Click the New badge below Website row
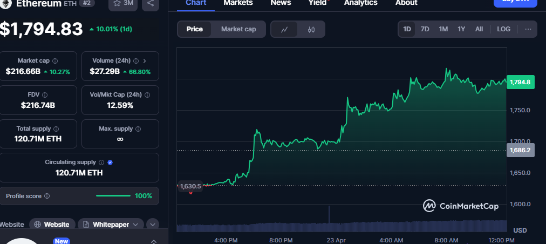The image size is (546, 244). tap(62, 241)
